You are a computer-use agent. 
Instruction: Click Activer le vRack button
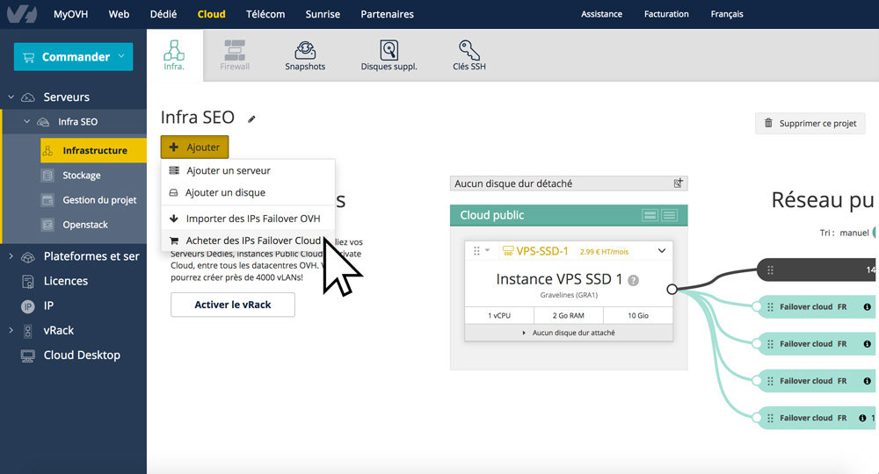pos(233,305)
